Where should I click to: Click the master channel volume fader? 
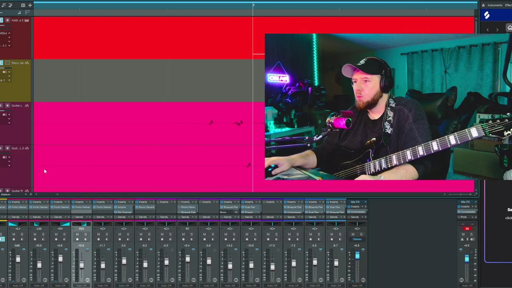[x=467, y=259]
